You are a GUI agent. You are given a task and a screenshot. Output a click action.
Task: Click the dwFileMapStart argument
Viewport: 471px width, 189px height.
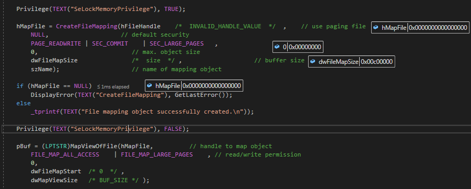56,171
